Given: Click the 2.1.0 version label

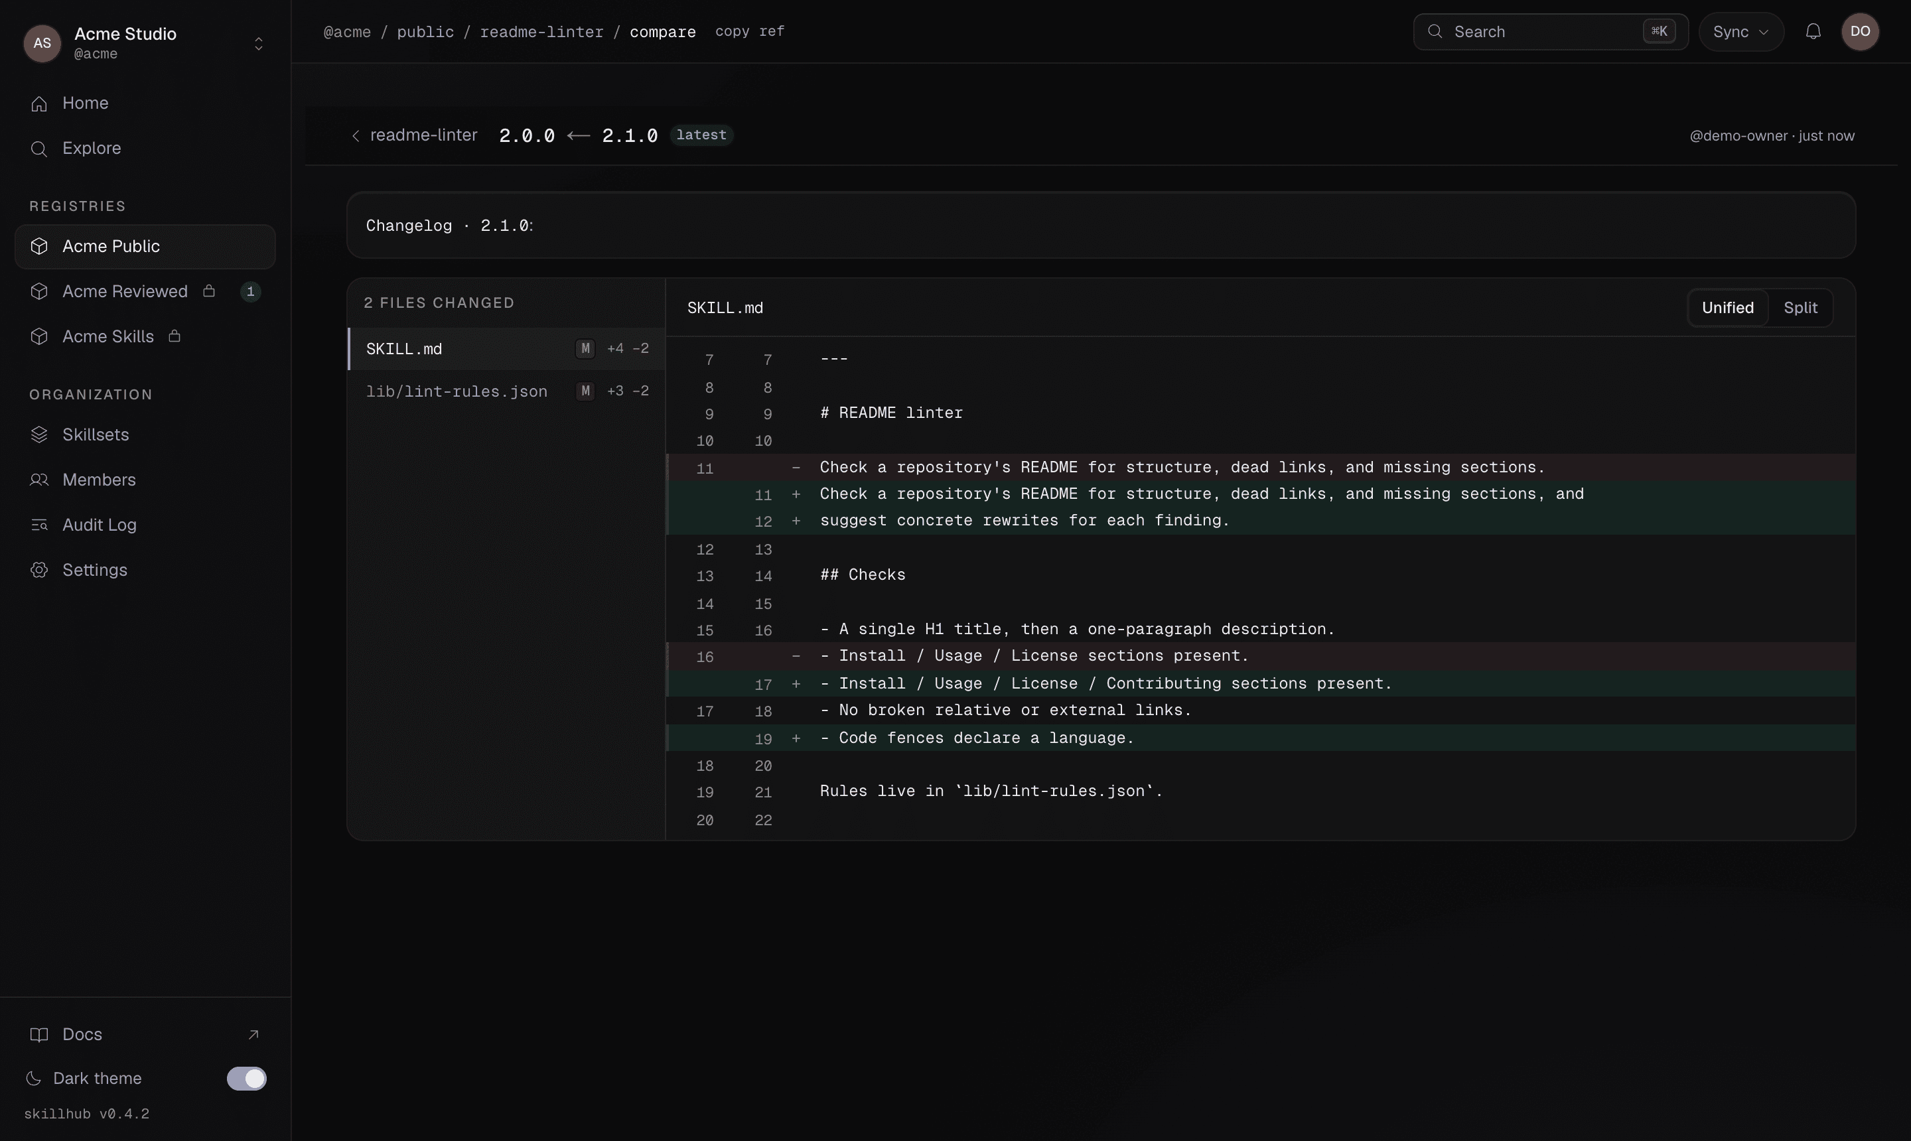Looking at the screenshot, I should pos(629,135).
